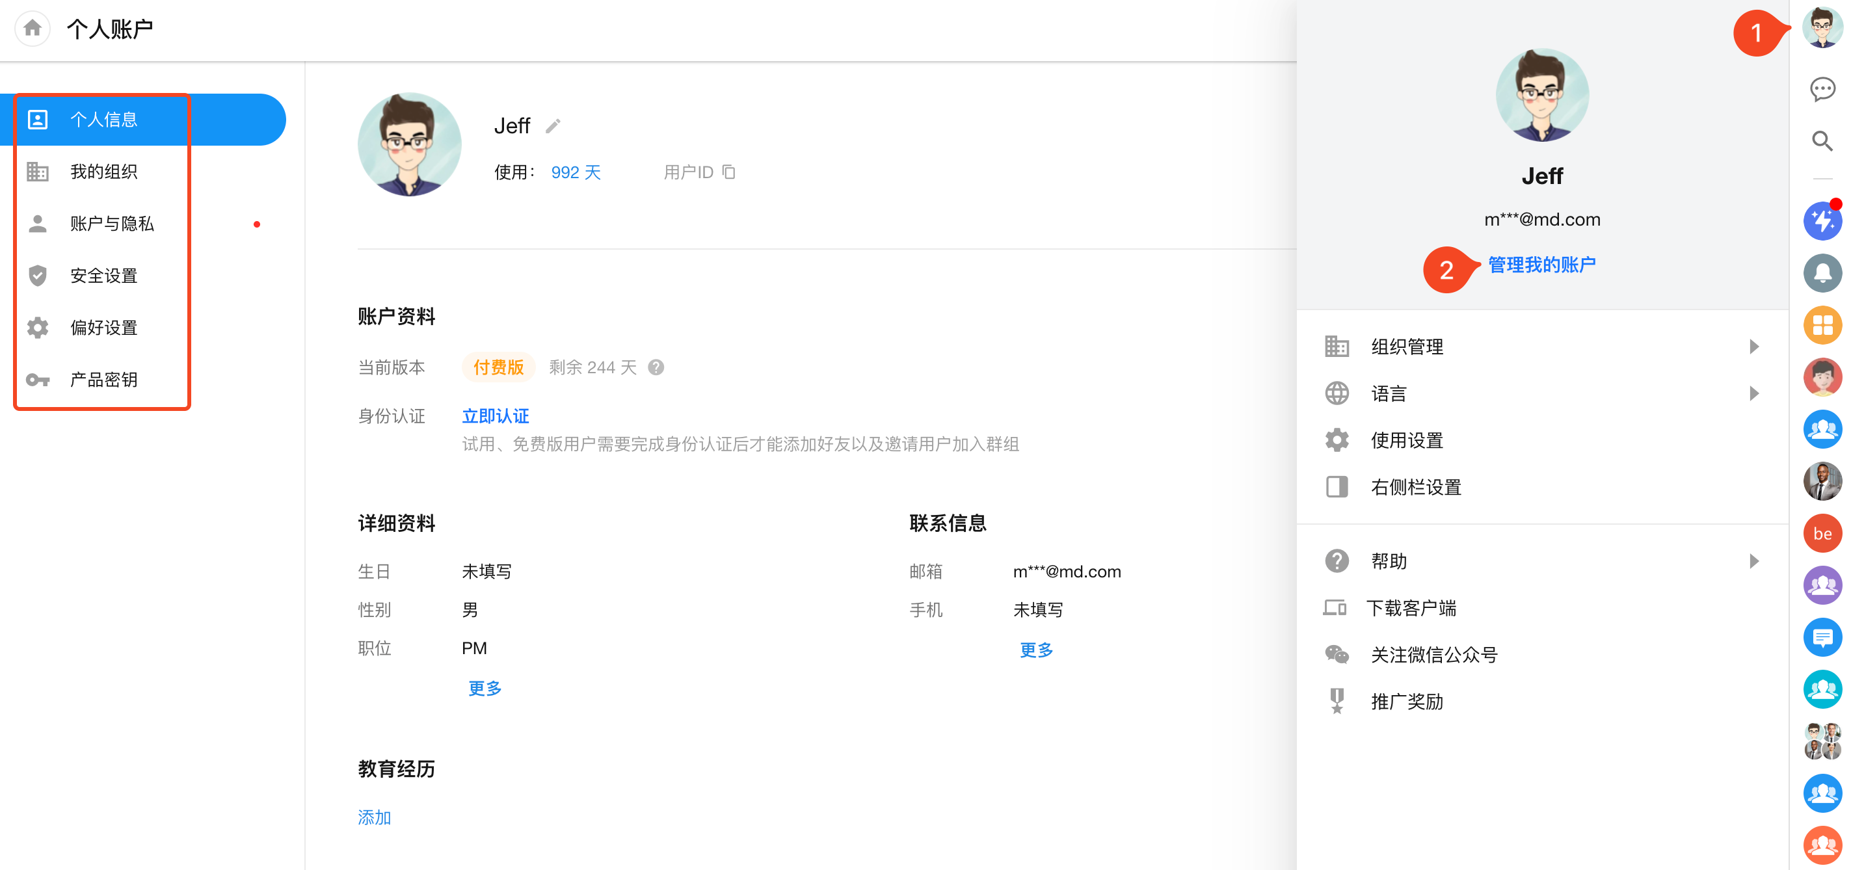Click help question mark beside remaining days
The width and height of the screenshot is (1851, 870).
(656, 367)
